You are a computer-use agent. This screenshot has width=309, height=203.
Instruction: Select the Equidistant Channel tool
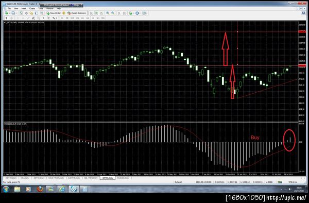[33, 18]
